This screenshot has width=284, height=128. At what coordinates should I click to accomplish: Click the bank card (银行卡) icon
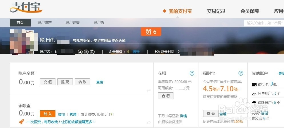click(254, 84)
